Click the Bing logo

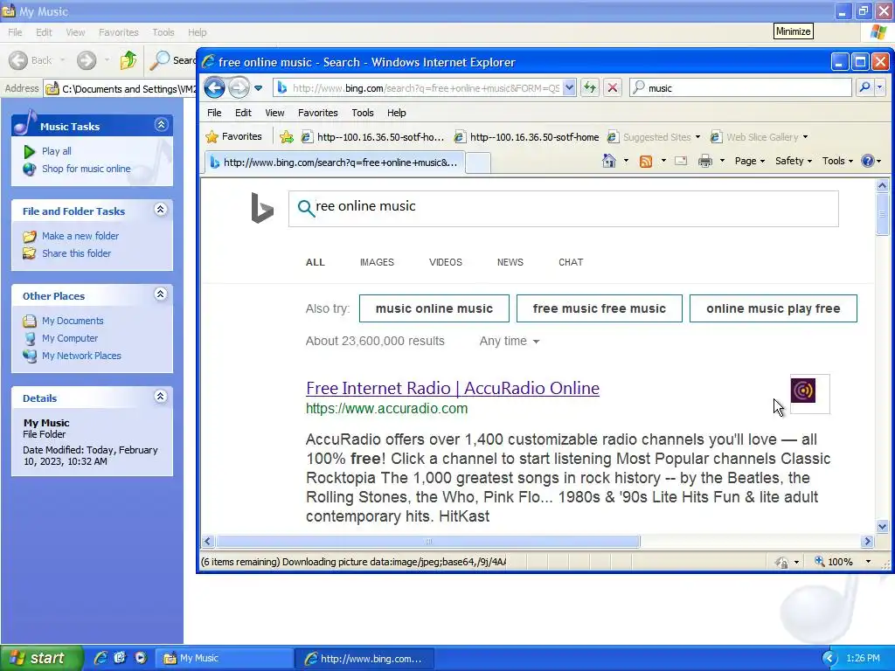click(262, 208)
